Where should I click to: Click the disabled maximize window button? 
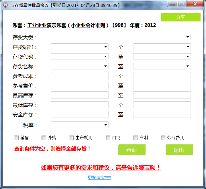(182, 4)
